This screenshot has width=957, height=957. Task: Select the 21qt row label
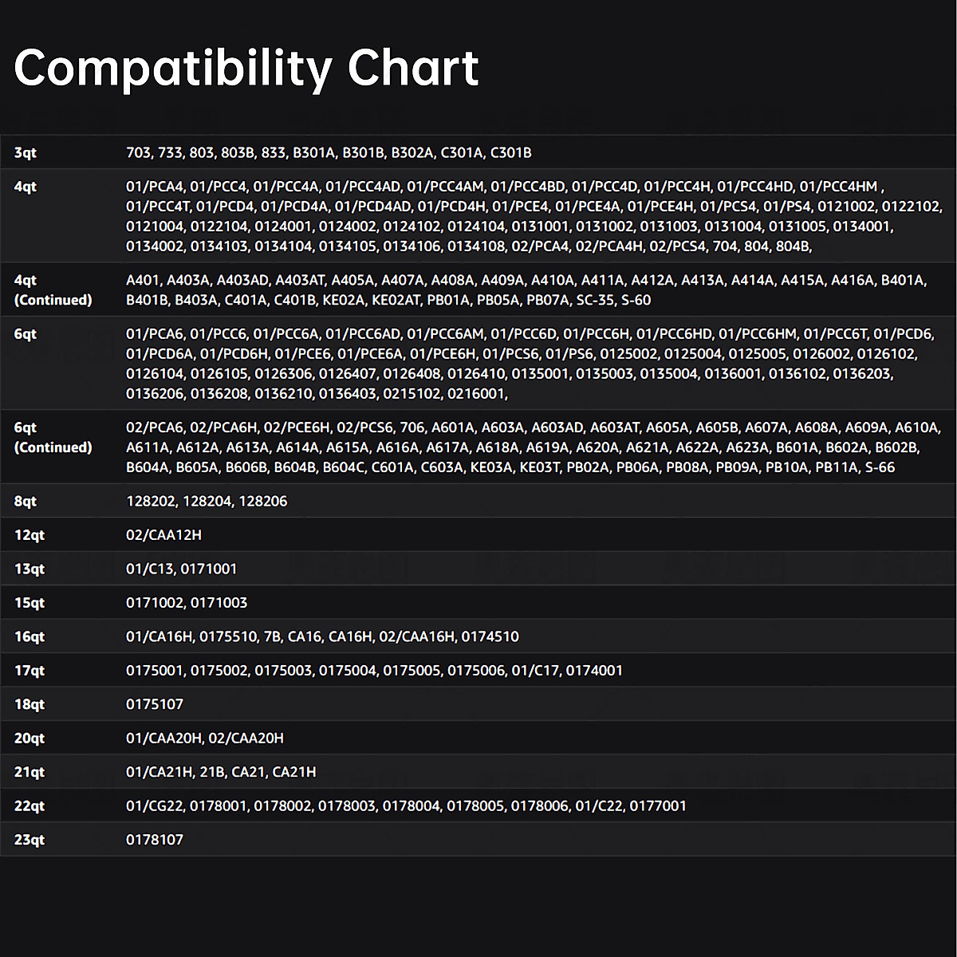(x=30, y=772)
